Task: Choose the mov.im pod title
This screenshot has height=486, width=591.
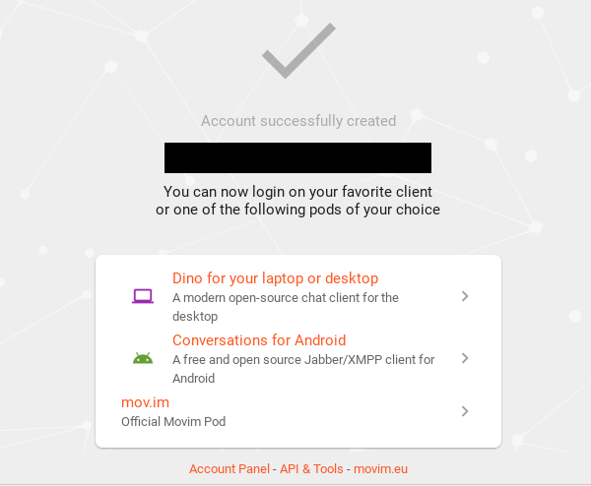Action: 139,402
